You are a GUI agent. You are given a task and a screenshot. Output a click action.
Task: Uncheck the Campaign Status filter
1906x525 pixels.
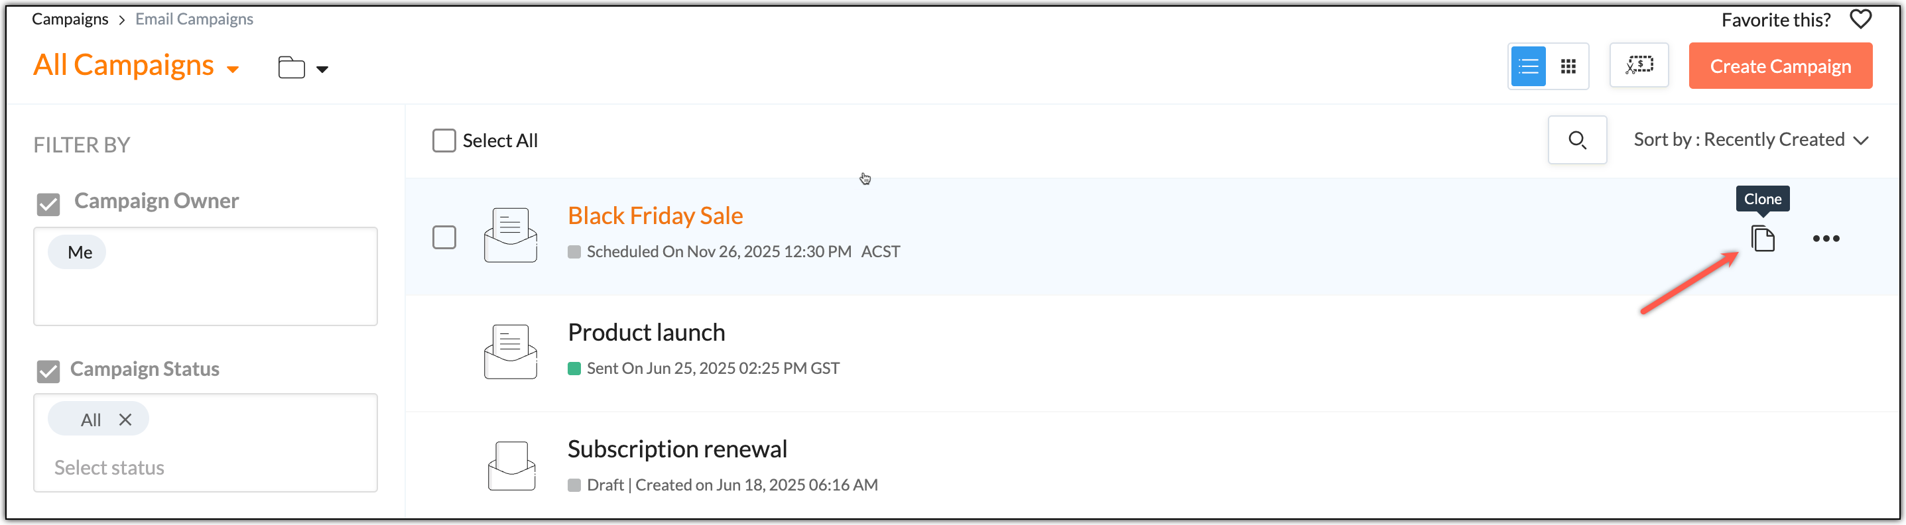tap(48, 371)
